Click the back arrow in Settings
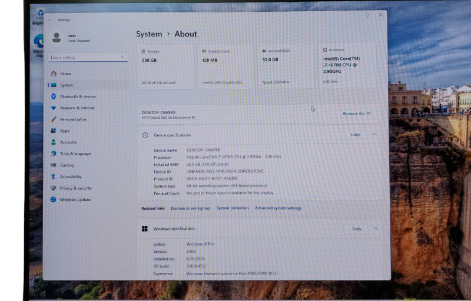 [x=50, y=20]
